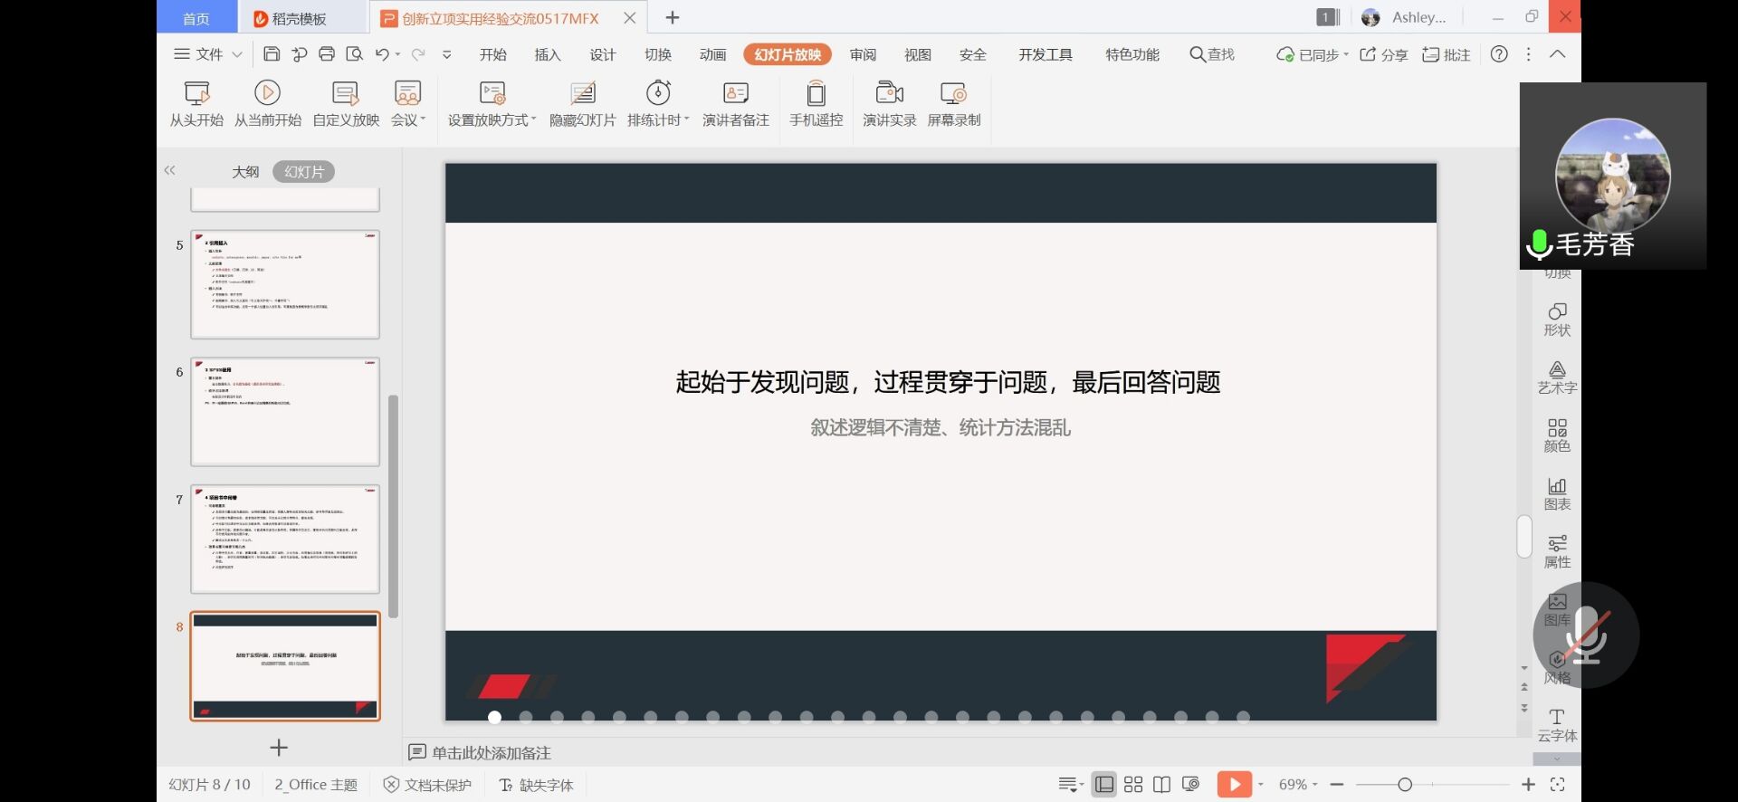Click the 屏幕录制 screen recording icon
Image resolution: width=1738 pixels, height=802 pixels.
point(953,93)
